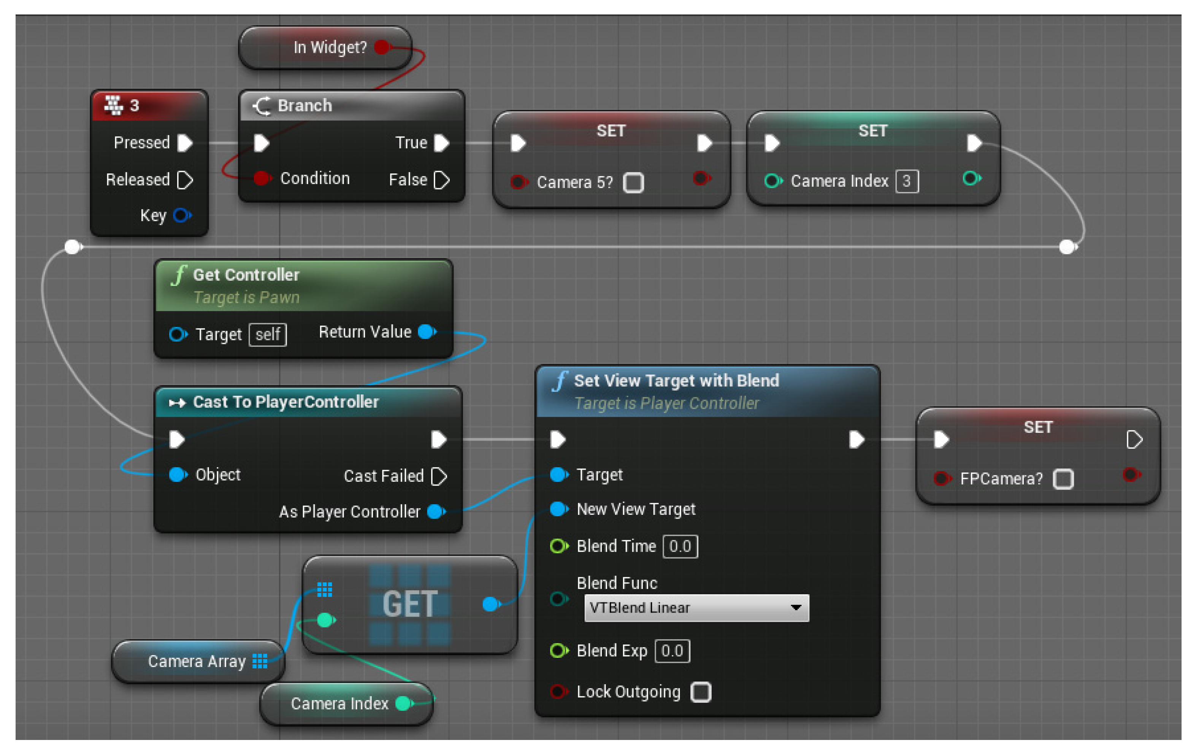This screenshot has width=1196, height=751.
Task: Click the Pressed execution pin on key 3 node
Action: (x=185, y=143)
